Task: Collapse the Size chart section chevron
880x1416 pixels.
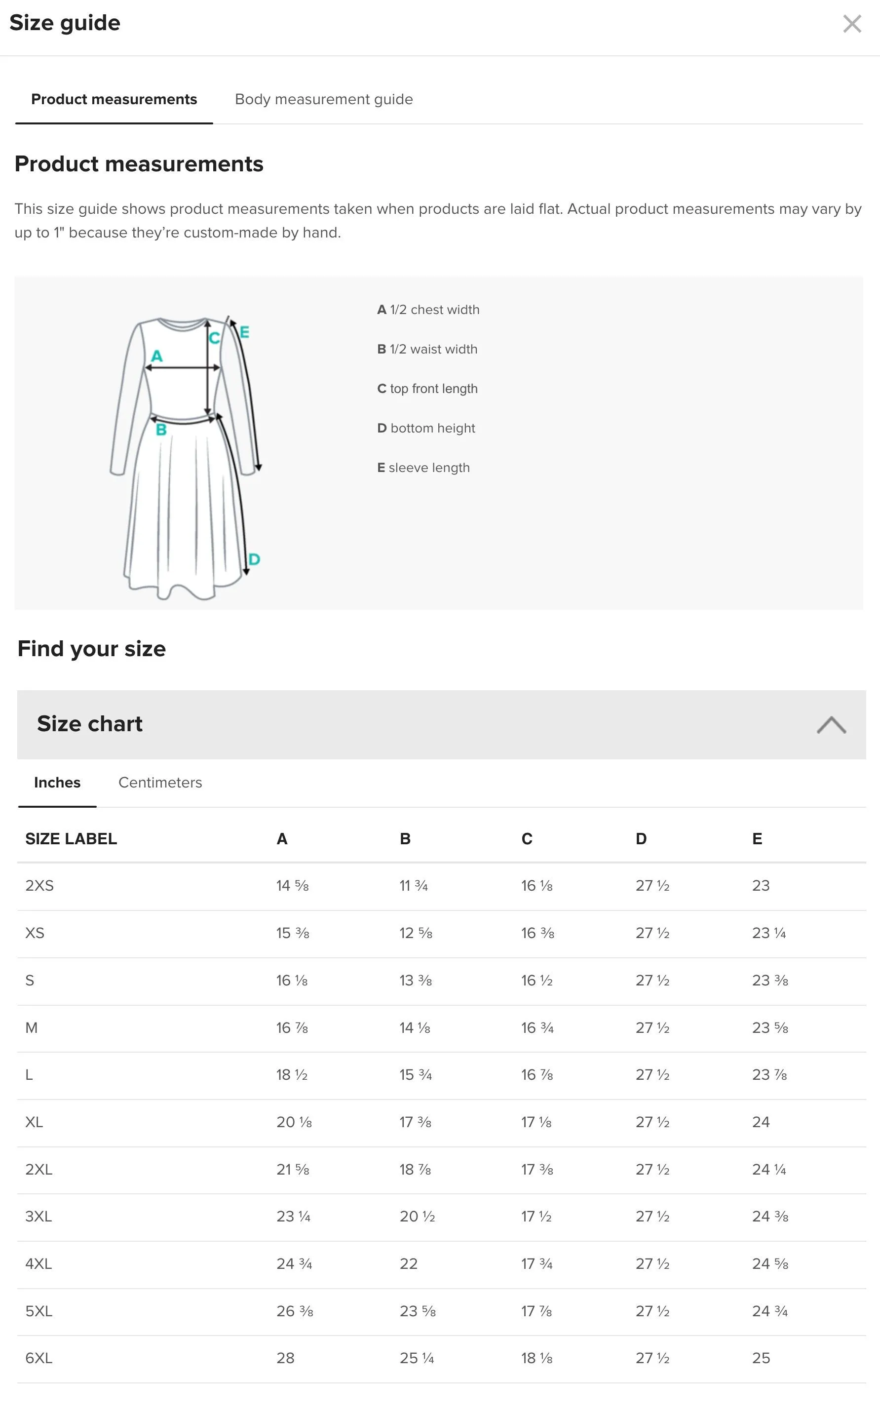Action: pos(831,724)
